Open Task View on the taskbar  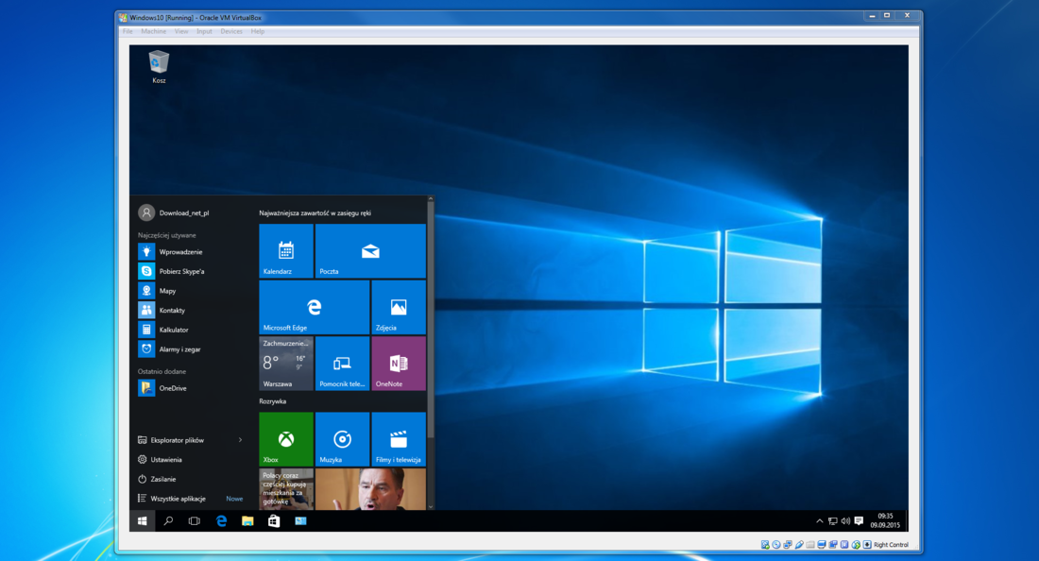(x=195, y=521)
